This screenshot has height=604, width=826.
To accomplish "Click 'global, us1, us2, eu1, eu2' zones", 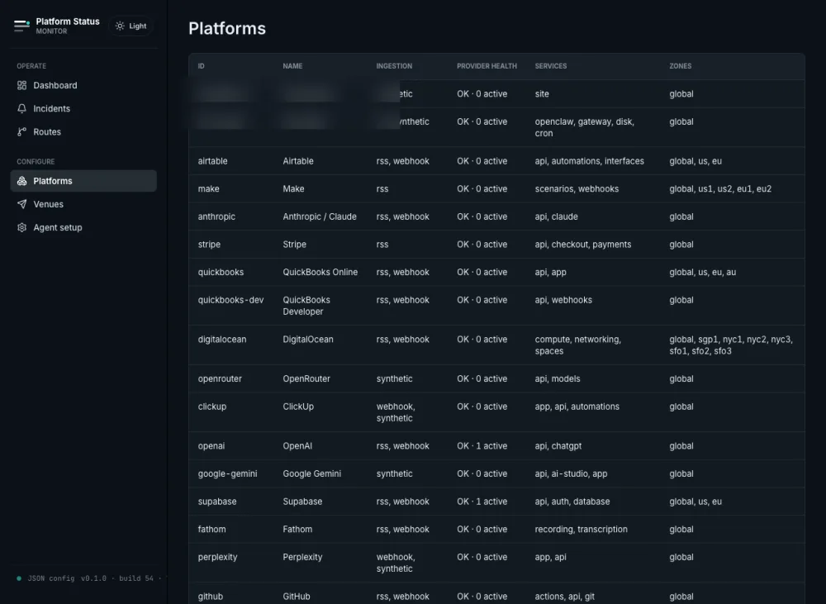I will pos(720,188).
